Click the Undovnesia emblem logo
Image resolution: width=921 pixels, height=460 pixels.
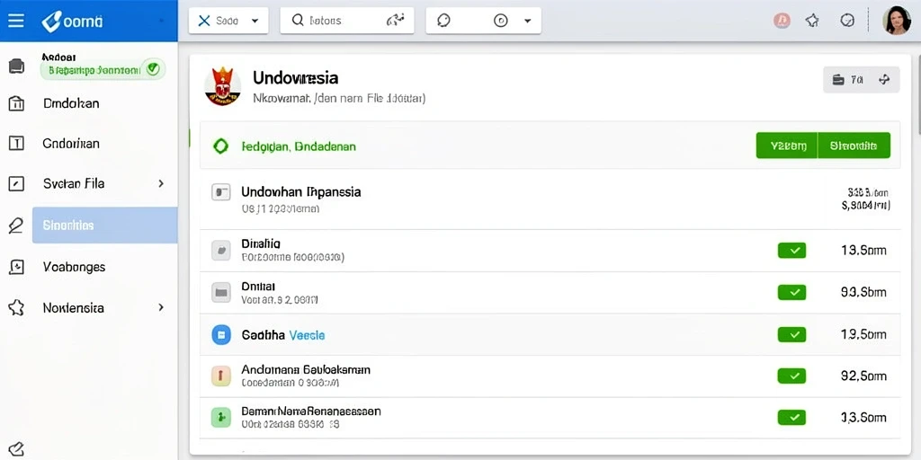(x=223, y=86)
